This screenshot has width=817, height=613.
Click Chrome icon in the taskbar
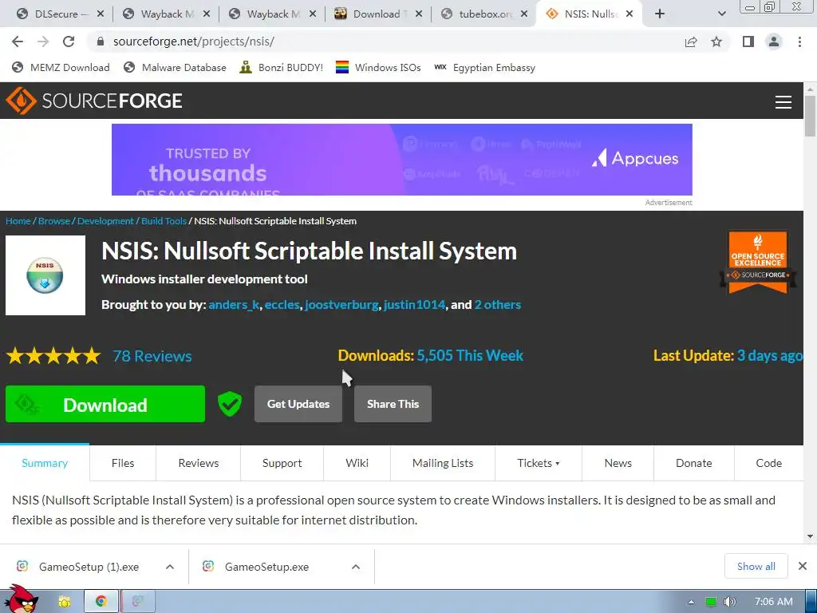(101, 602)
